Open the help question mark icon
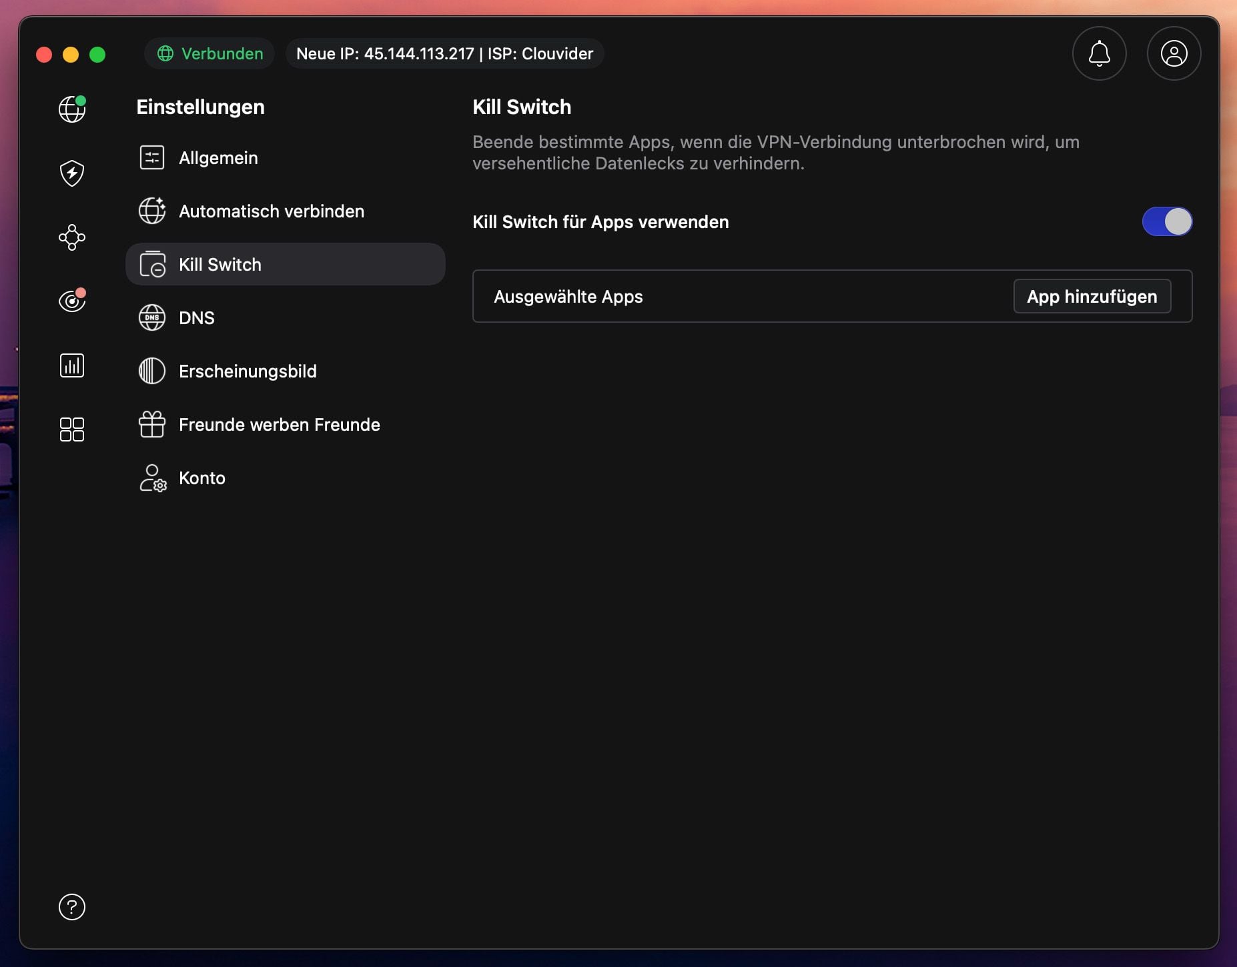 pyautogui.click(x=72, y=907)
